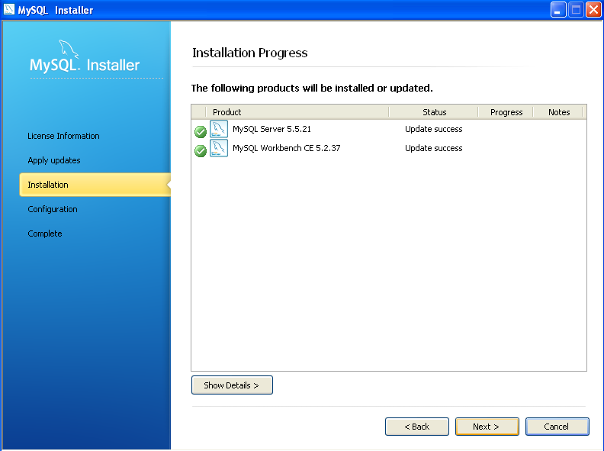The image size is (604, 451).
Task: Select Apply updates step in sidebar
Action: click(x=54, y=160)
